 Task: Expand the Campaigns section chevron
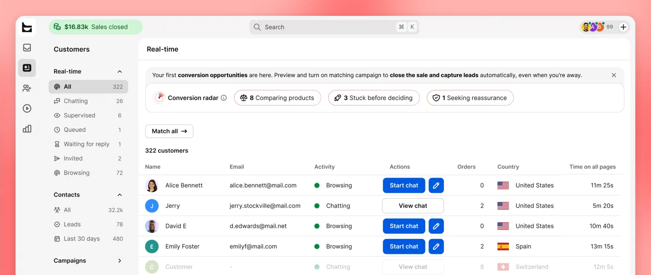pos(120,261)
